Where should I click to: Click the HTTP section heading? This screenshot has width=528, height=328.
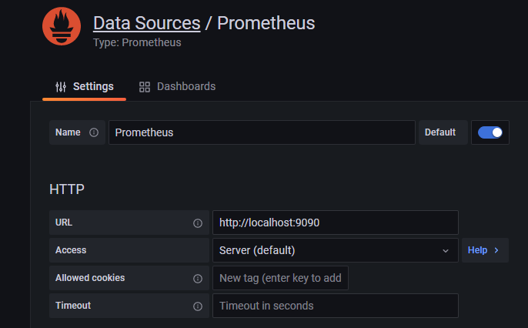pyautogui.click(x=67, y=189)
